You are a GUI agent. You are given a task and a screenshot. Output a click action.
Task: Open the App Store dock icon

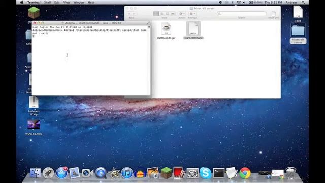pos(61,173)
